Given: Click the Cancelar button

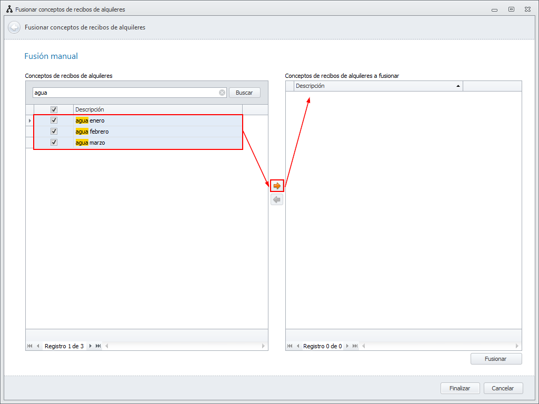Looking at the screenshot, I should click(503, 388).
